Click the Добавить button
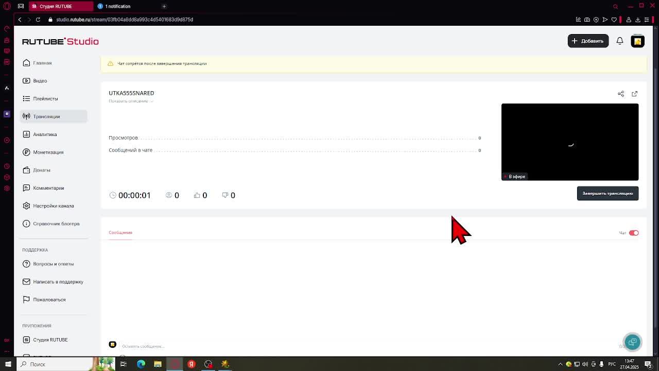Image resolution: width=659 pixels, height=371 pixels. (x=588, y=41)
